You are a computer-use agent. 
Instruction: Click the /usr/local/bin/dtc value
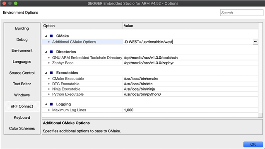(x=138, y=84)
